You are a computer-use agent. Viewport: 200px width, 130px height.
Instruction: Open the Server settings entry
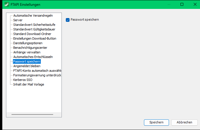[x=18, y=20]
